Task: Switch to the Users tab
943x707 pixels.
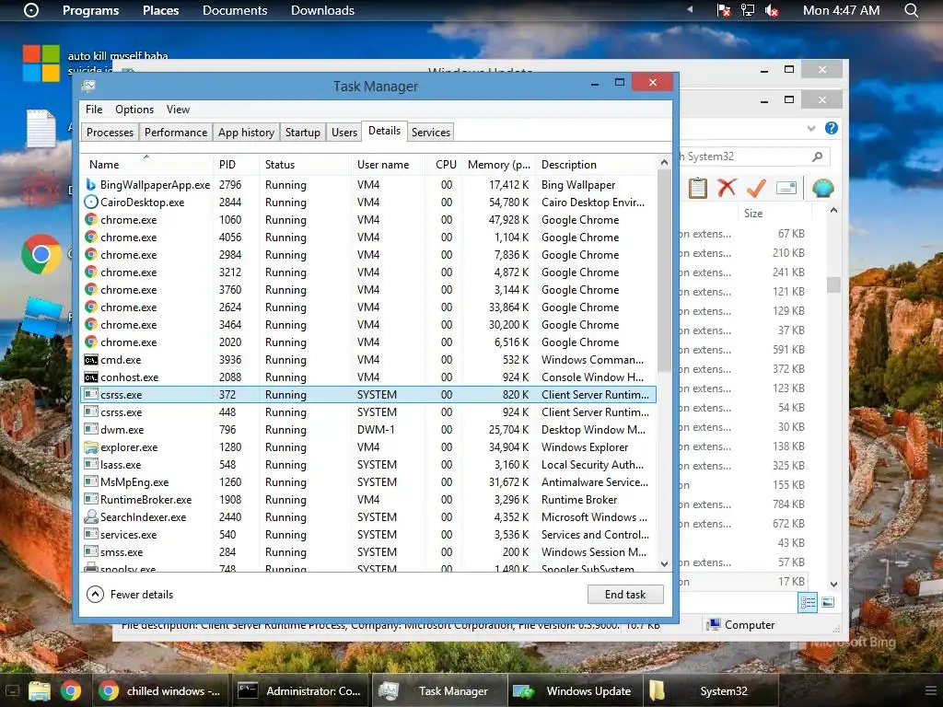Action: 344,133
